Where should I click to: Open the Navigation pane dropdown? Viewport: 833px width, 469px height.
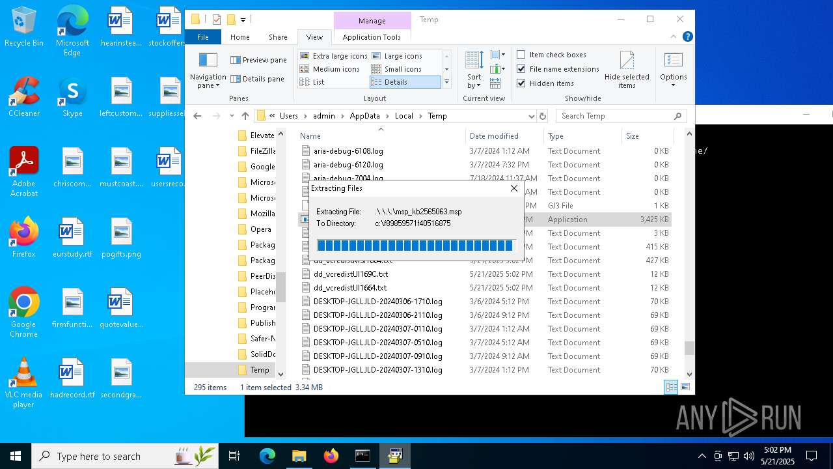(x=208, y=71)
